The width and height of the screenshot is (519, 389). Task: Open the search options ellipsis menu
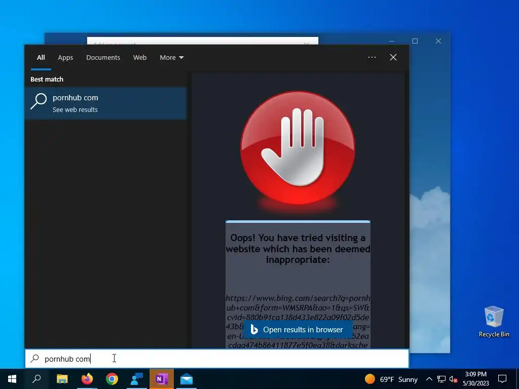[x=372, y=57]
